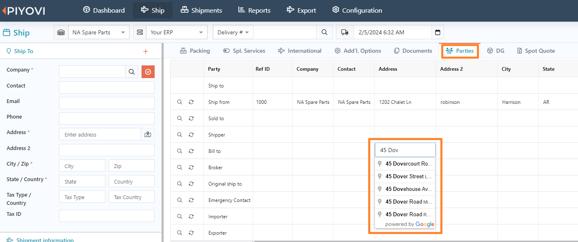This screenshot has width=578, height=242.
Task: Open the Documents tab
Action: (x=413, y=51)
